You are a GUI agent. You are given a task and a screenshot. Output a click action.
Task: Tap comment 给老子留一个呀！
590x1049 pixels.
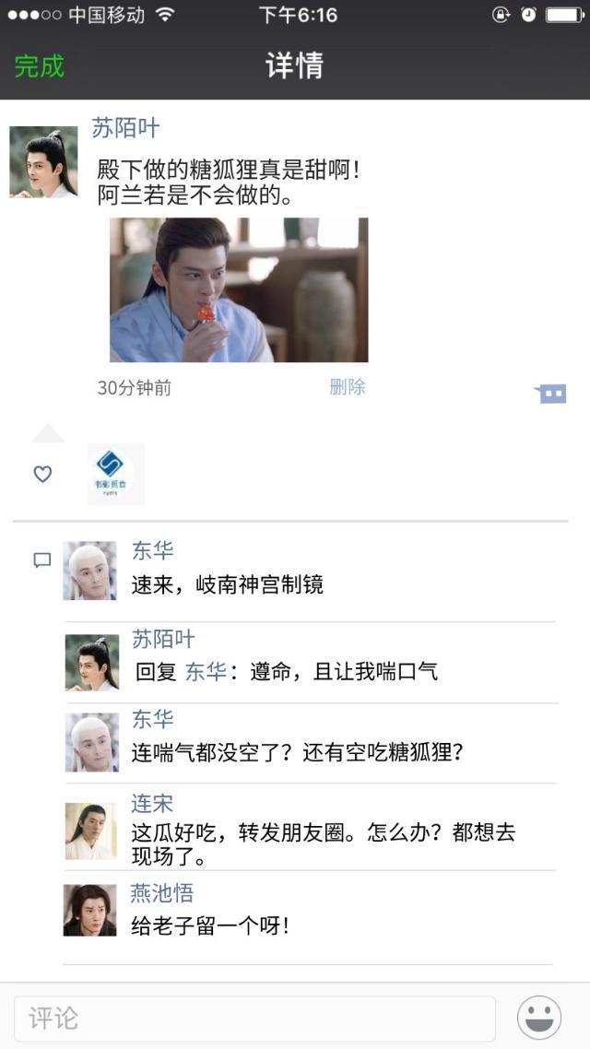click(211, 926)
